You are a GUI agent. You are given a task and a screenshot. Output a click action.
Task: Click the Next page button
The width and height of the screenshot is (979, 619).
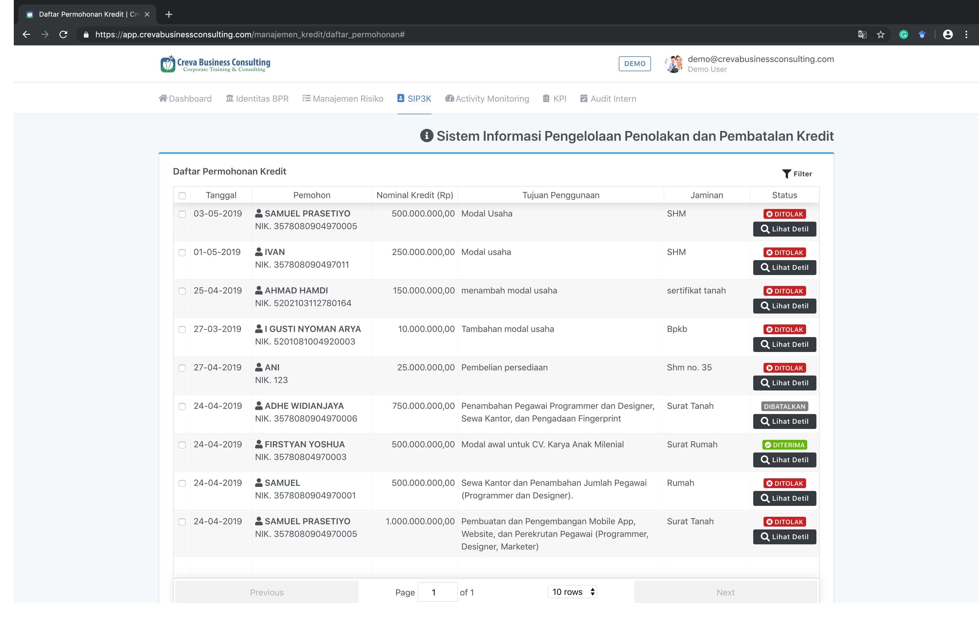725,592
